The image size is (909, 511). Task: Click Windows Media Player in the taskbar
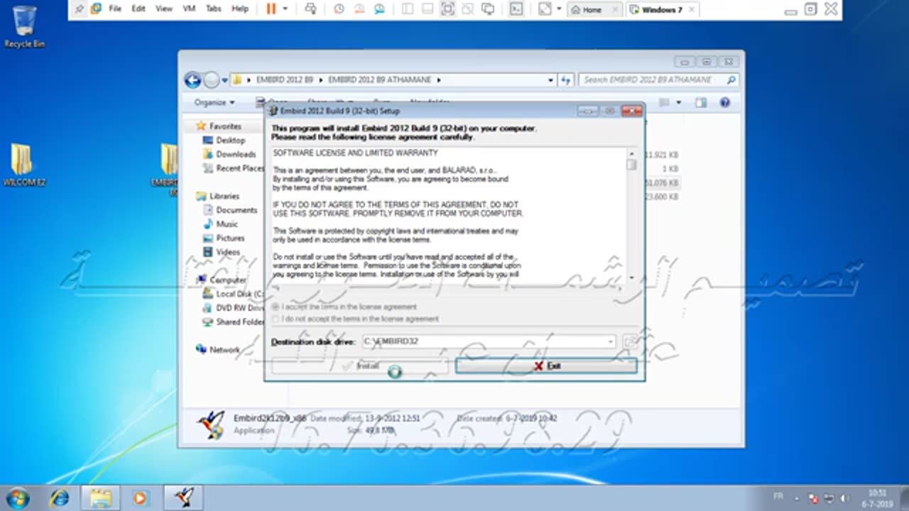pyautogui.click(x=139, y=498)
